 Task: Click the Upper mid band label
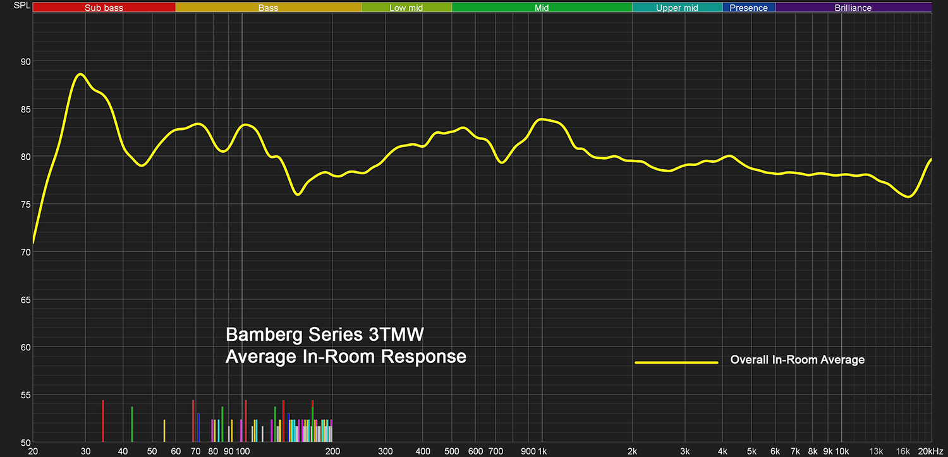tap(677, 8)
